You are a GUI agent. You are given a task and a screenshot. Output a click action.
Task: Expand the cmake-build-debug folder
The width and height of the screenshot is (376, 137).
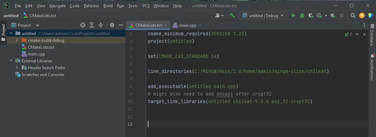tap(17, 40)
